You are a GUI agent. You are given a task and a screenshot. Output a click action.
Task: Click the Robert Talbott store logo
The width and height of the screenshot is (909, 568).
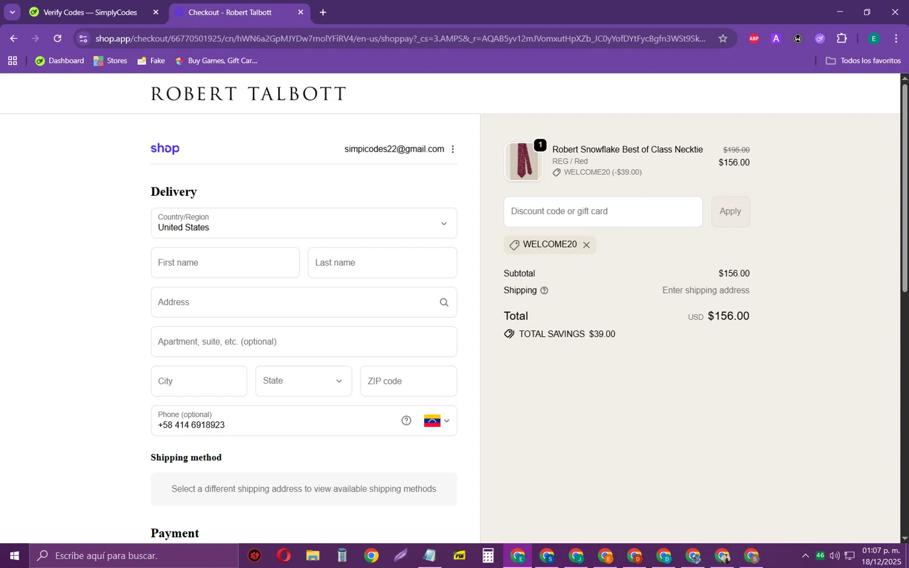point(248,94)
